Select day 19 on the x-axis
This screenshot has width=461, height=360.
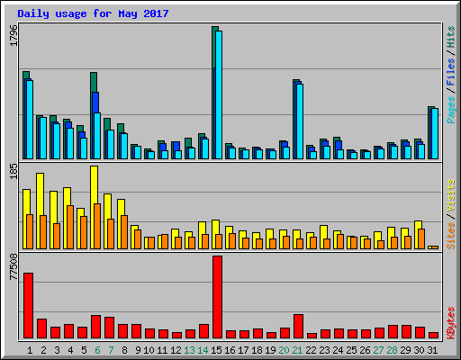tap(270, 350)
